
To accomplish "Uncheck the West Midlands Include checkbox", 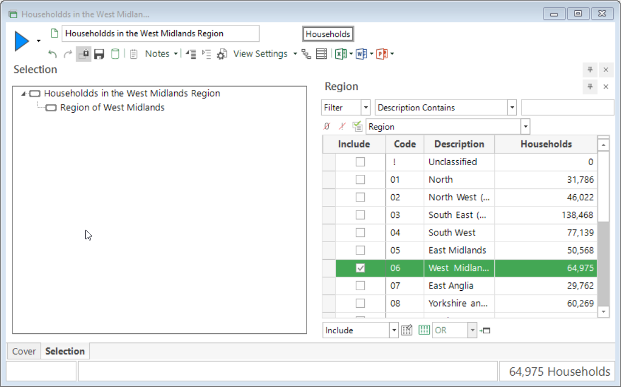I will click(x=360, y=268).
